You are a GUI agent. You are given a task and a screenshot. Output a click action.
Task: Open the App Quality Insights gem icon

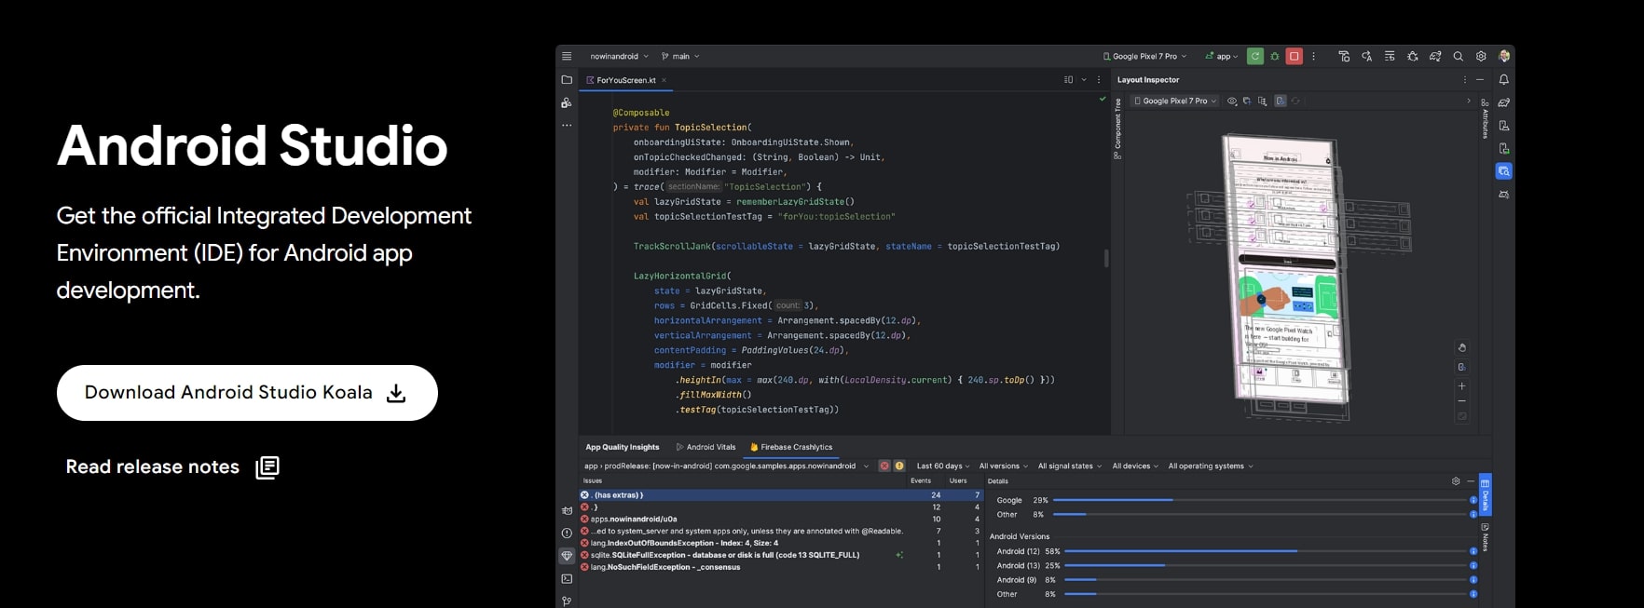click(x=567, y=556)
